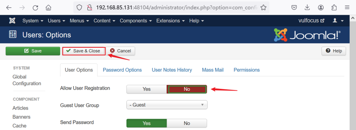This screenshot has height=130, width=356.
Task: Set Allow User Registration to Yes
Action: coord(146,89)
